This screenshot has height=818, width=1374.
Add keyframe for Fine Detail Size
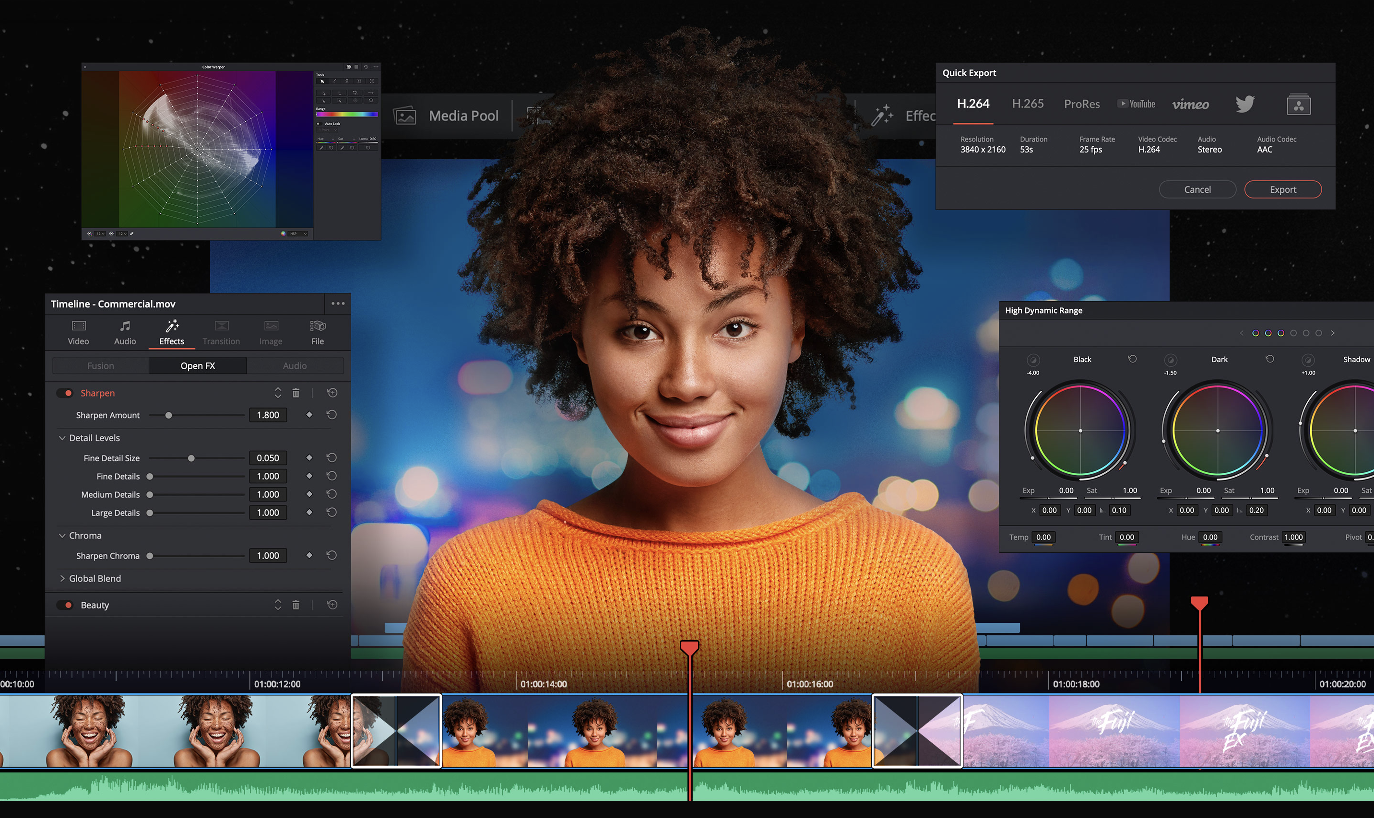tap(309, 457)
